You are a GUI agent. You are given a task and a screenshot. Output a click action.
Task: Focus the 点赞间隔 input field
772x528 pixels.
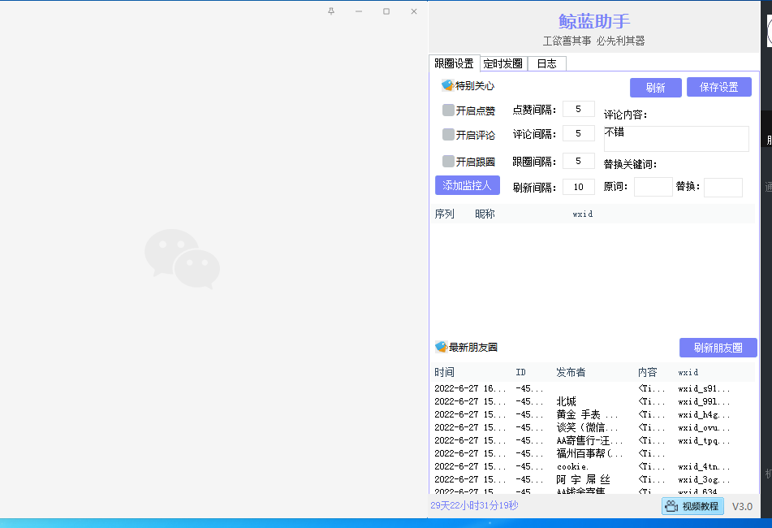tap(578, 110)
